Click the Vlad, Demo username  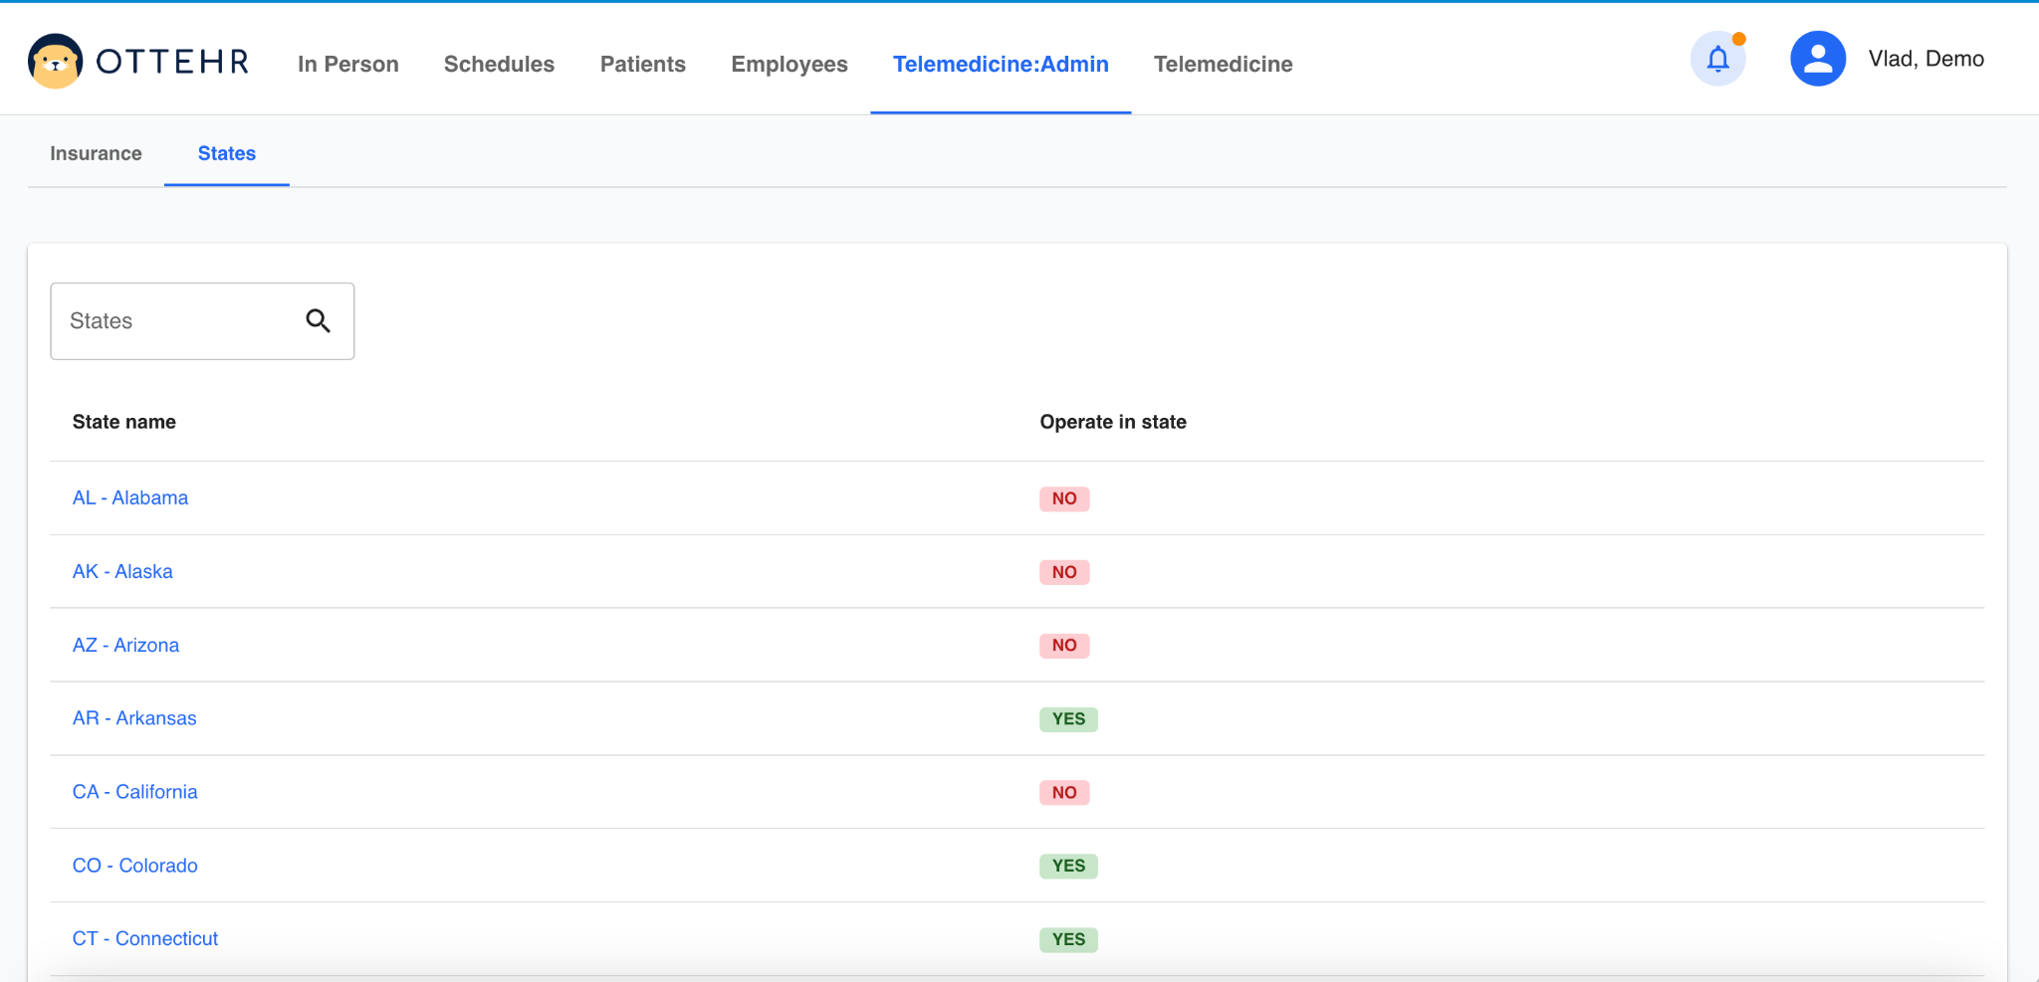coord(1926,59)
